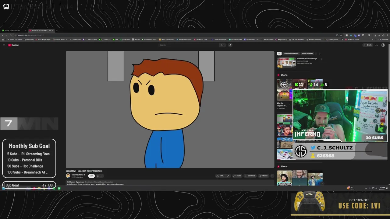The height and width of the screenshot is (219, 390).
Task: Open the Widgets Library bookmark
Action: (x=282, y=40)
